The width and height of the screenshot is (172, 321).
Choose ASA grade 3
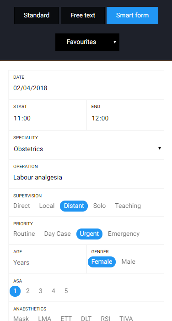[x=41, y=291]
